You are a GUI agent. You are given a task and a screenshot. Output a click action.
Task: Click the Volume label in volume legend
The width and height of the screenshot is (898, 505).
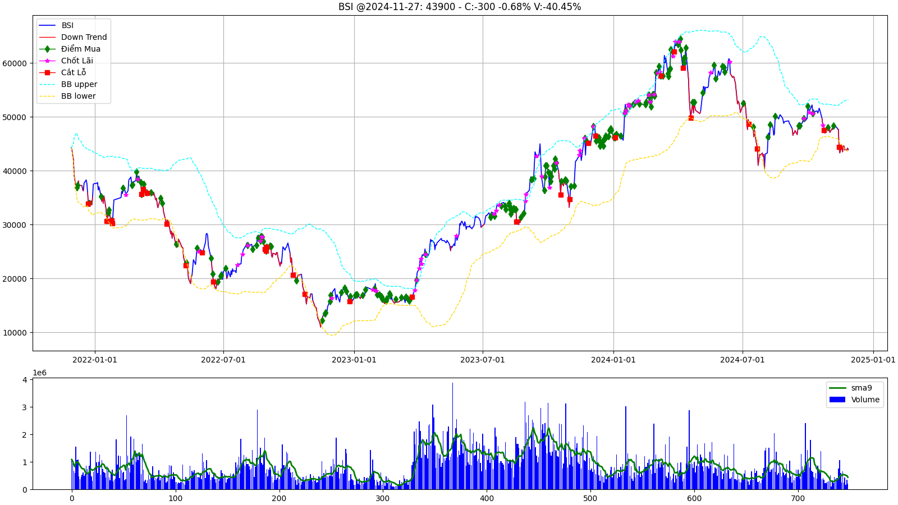(x=865, y=400)
